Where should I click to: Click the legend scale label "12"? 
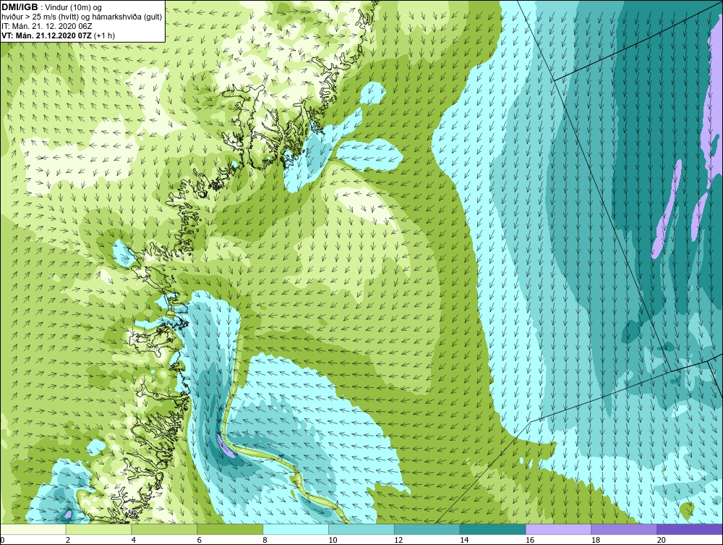398,540
